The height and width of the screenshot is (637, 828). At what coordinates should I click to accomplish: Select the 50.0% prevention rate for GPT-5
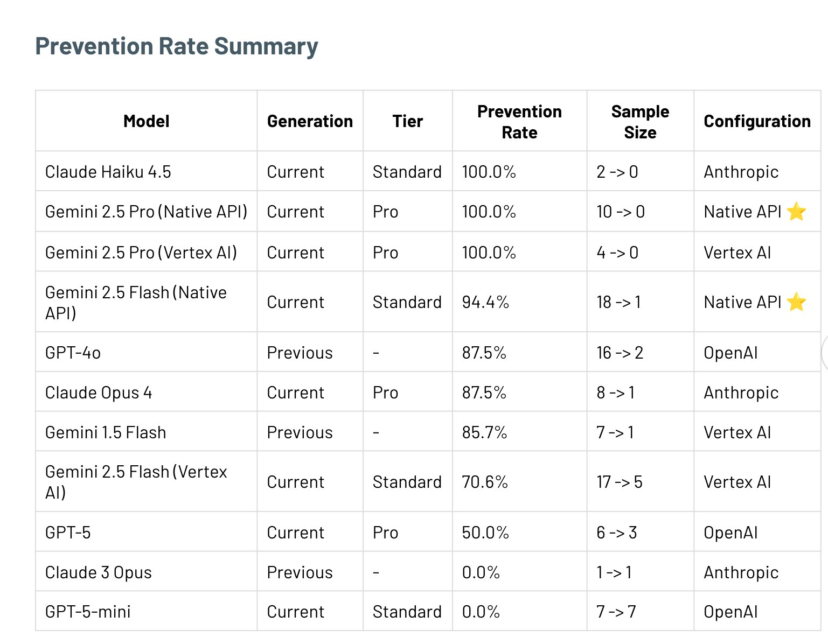coord(485,533)
